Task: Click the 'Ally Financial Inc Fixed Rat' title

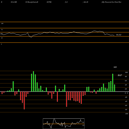Action: coord(111,2)
